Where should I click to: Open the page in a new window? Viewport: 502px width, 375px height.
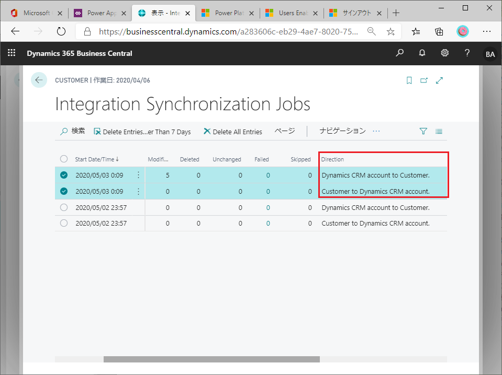pyautogui.click(x=424, y=80)
